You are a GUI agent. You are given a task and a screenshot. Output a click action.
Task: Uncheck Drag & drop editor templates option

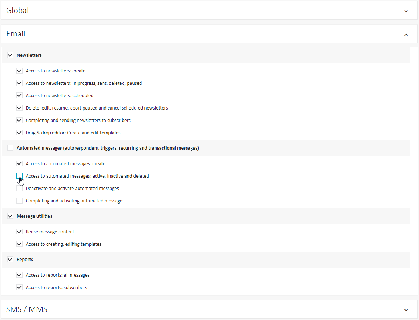coord(20,133)
